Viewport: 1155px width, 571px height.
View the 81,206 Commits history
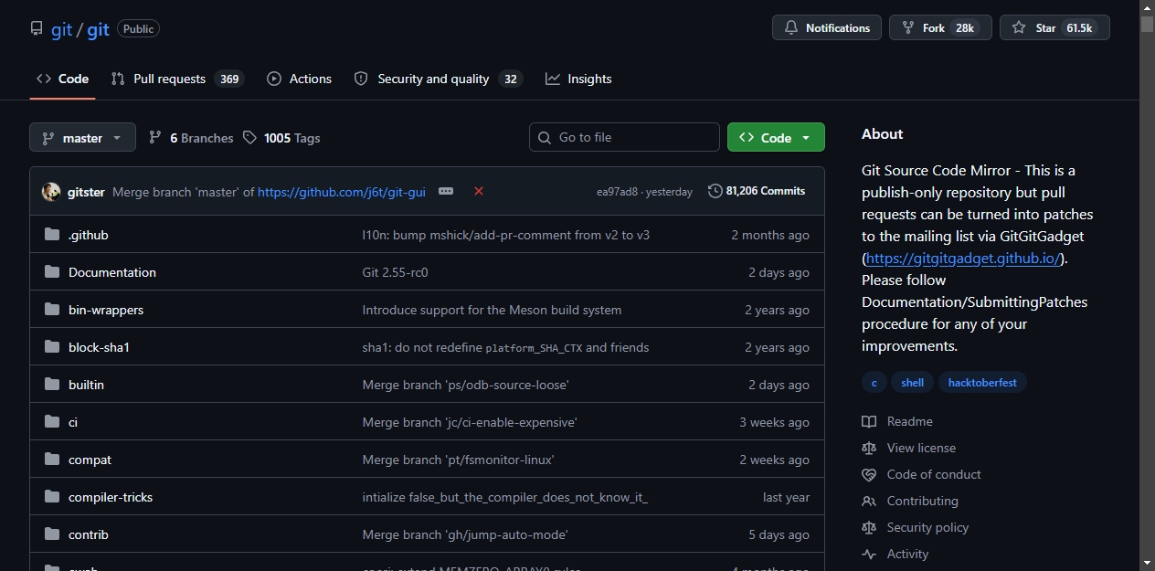pyautogui.click(x=757, y=191)
